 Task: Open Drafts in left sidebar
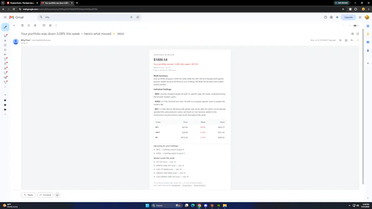click(x=5, y=59)
